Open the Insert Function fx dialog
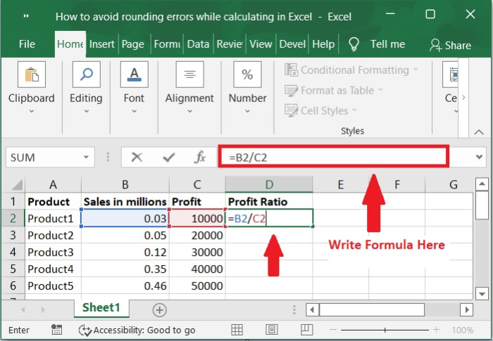The height and width of the screenshot is (341, 493). click(x=200, y=157)
